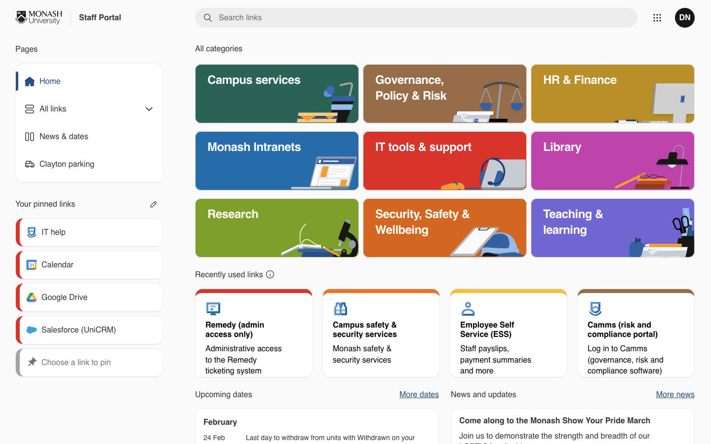This screenshot has width=711, height=444.
Task: Click the Remedy monitor icon
Action: pyautogui.click(x=213, y=309)
